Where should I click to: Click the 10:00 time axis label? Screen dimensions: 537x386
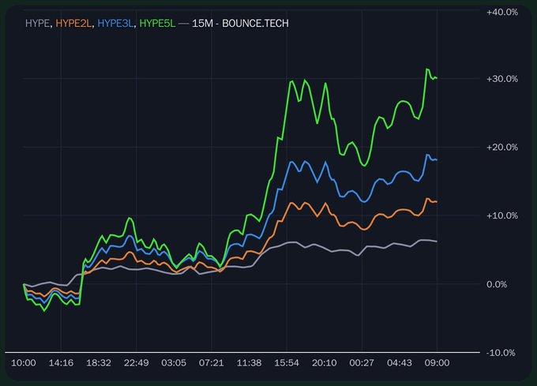coord(23,363)
